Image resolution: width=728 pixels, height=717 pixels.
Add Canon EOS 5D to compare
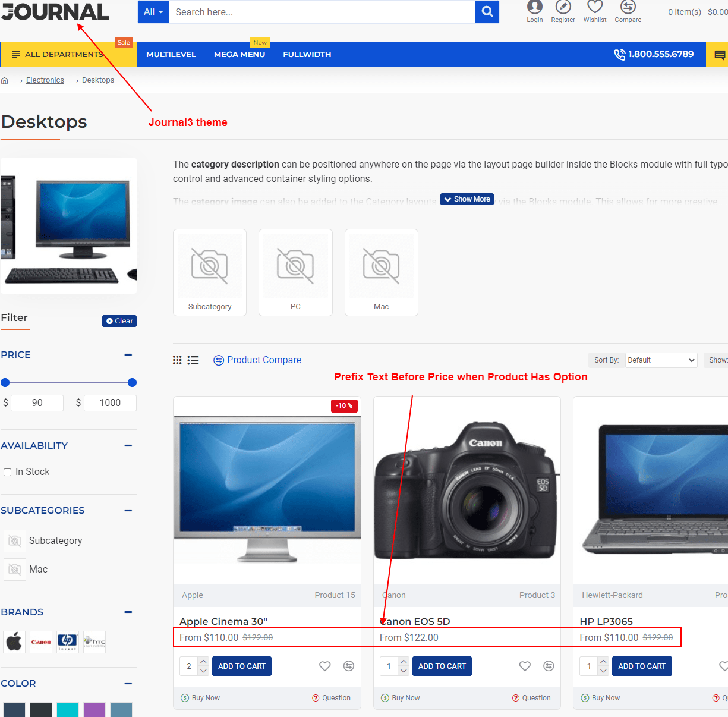tap(549, 666)
